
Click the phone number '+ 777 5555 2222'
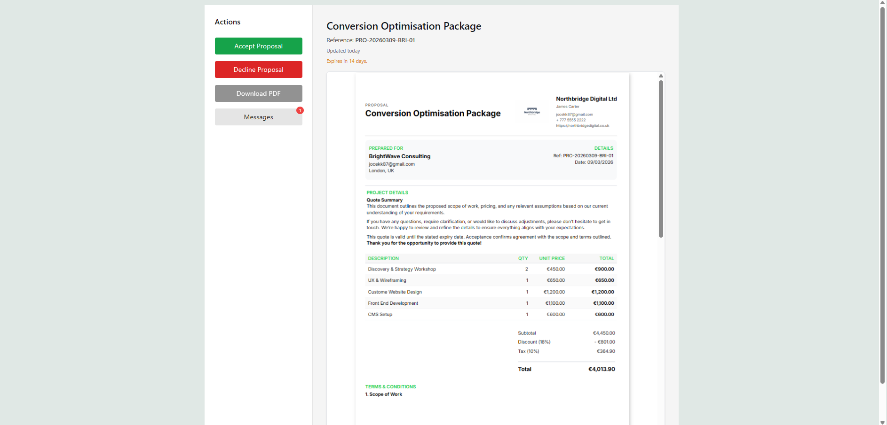pyautogui.click(x=570, y=120)
